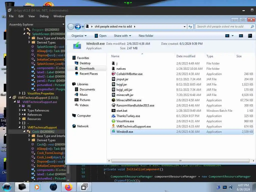Open address bar history dropdown
This screenshot has height=192, width=256.
point(184,26)
